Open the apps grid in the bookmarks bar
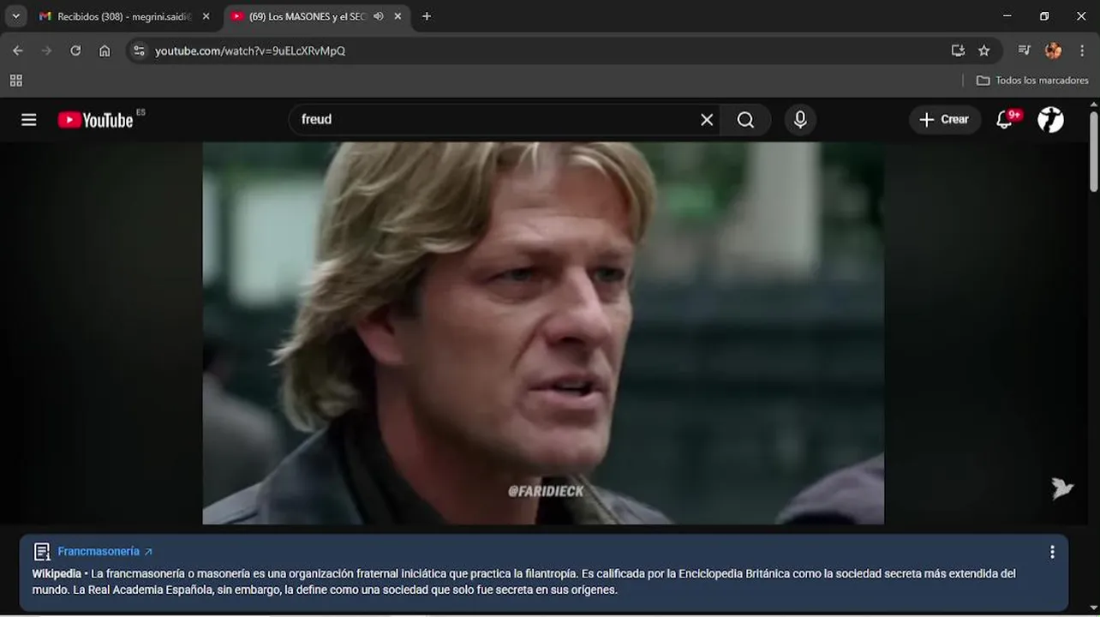This screenshot has width=1100, height=617. click(x=16, y=81)
